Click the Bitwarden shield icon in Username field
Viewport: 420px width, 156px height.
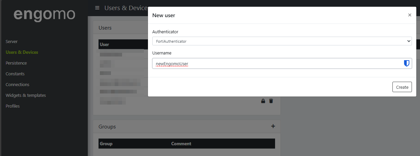coord(406,64)
